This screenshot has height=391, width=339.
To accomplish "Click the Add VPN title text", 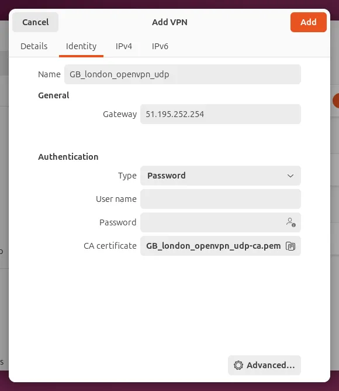I will tap(169, 22).
